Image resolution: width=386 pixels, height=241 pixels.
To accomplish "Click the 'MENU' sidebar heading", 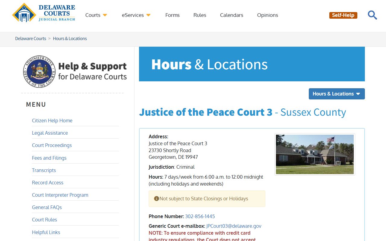I will 36,105.
